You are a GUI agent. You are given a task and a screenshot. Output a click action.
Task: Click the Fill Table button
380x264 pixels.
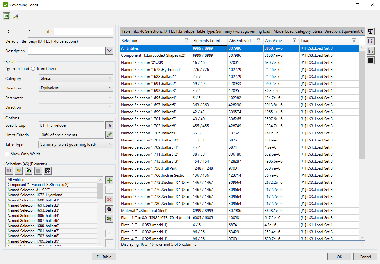104,257
